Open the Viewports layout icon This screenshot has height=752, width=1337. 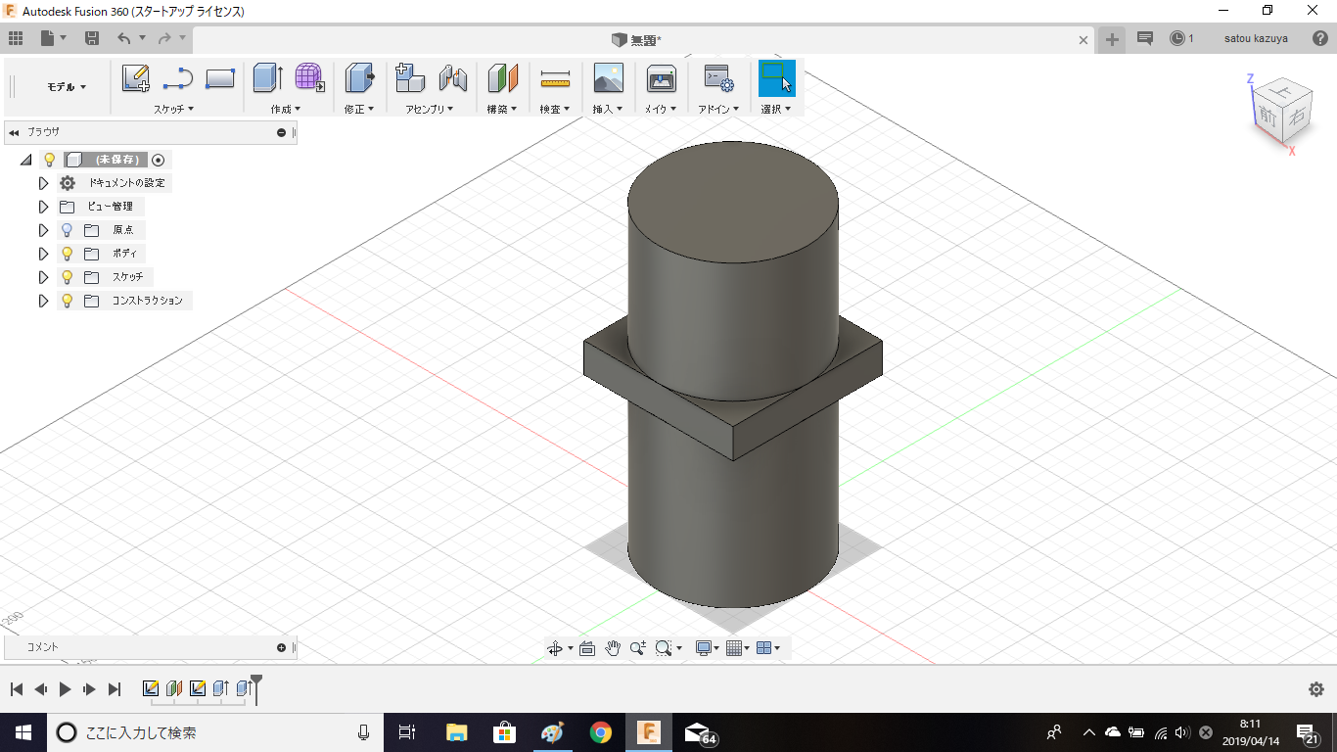tap(764, 648)
